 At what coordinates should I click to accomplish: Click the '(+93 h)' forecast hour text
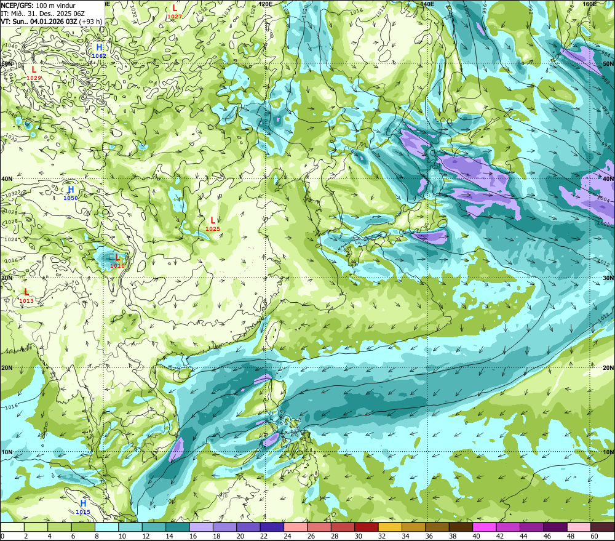pos(90,22)
